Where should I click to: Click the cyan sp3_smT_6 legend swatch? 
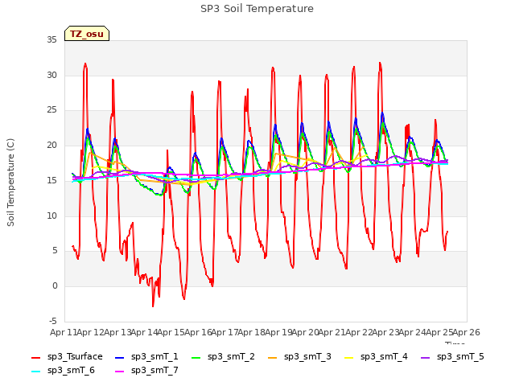[x=35, y=372]
